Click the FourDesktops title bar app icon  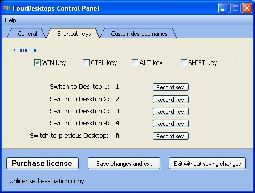pos(7,8)
